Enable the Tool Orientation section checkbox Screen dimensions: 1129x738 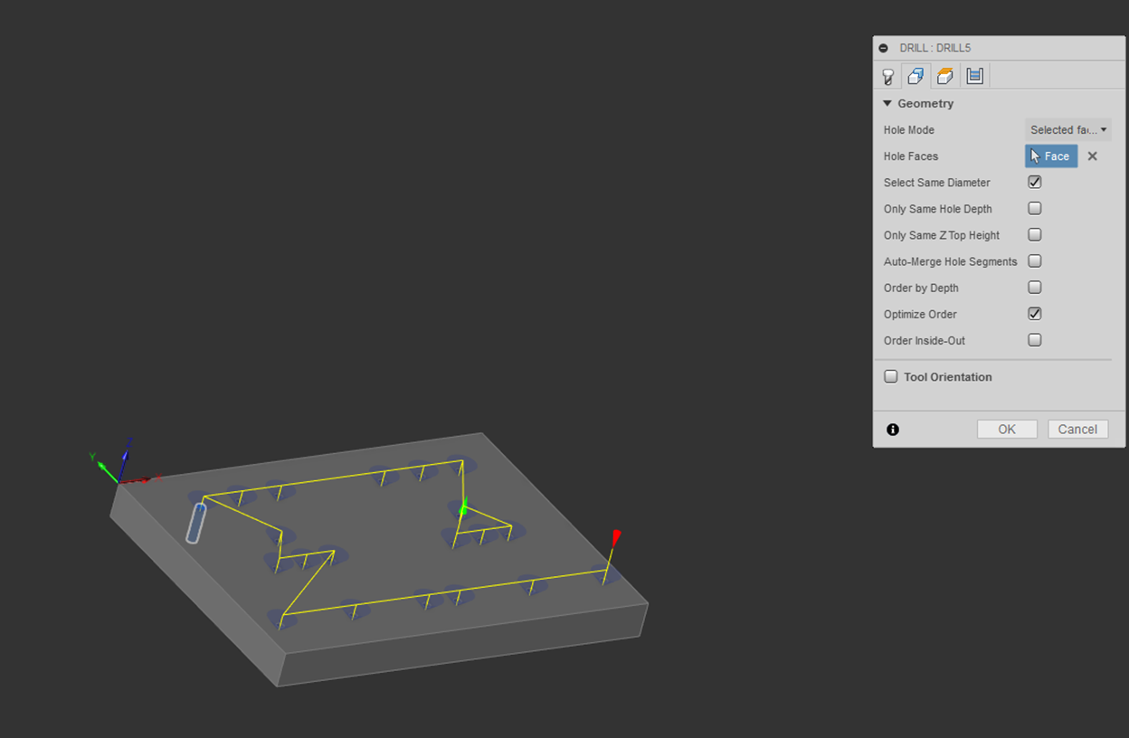891,377
